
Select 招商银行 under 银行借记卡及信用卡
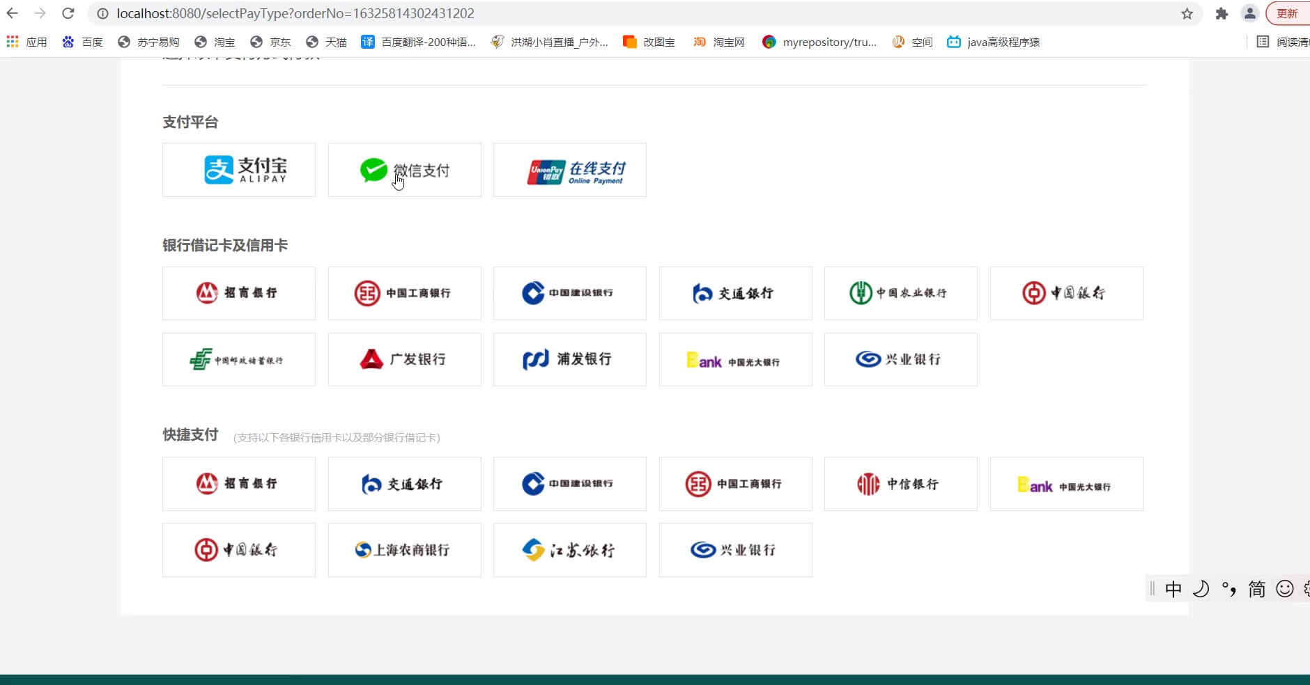(x=239, y=293)
